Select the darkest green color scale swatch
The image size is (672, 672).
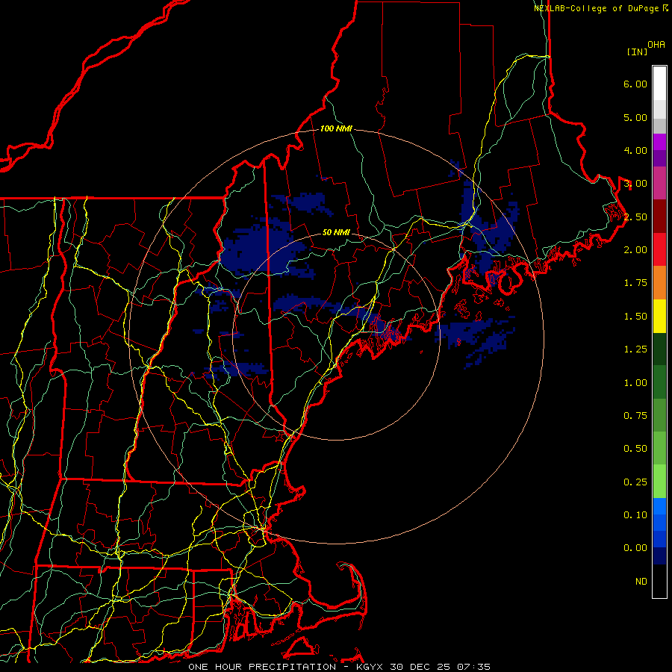pos(659,349)
